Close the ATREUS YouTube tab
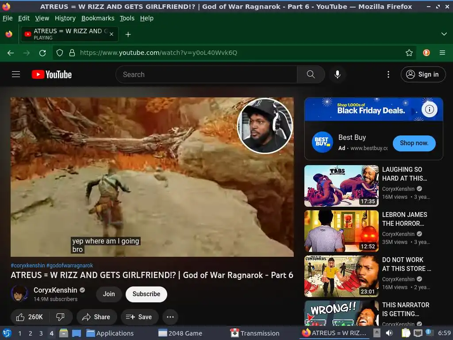 [111, 34]
